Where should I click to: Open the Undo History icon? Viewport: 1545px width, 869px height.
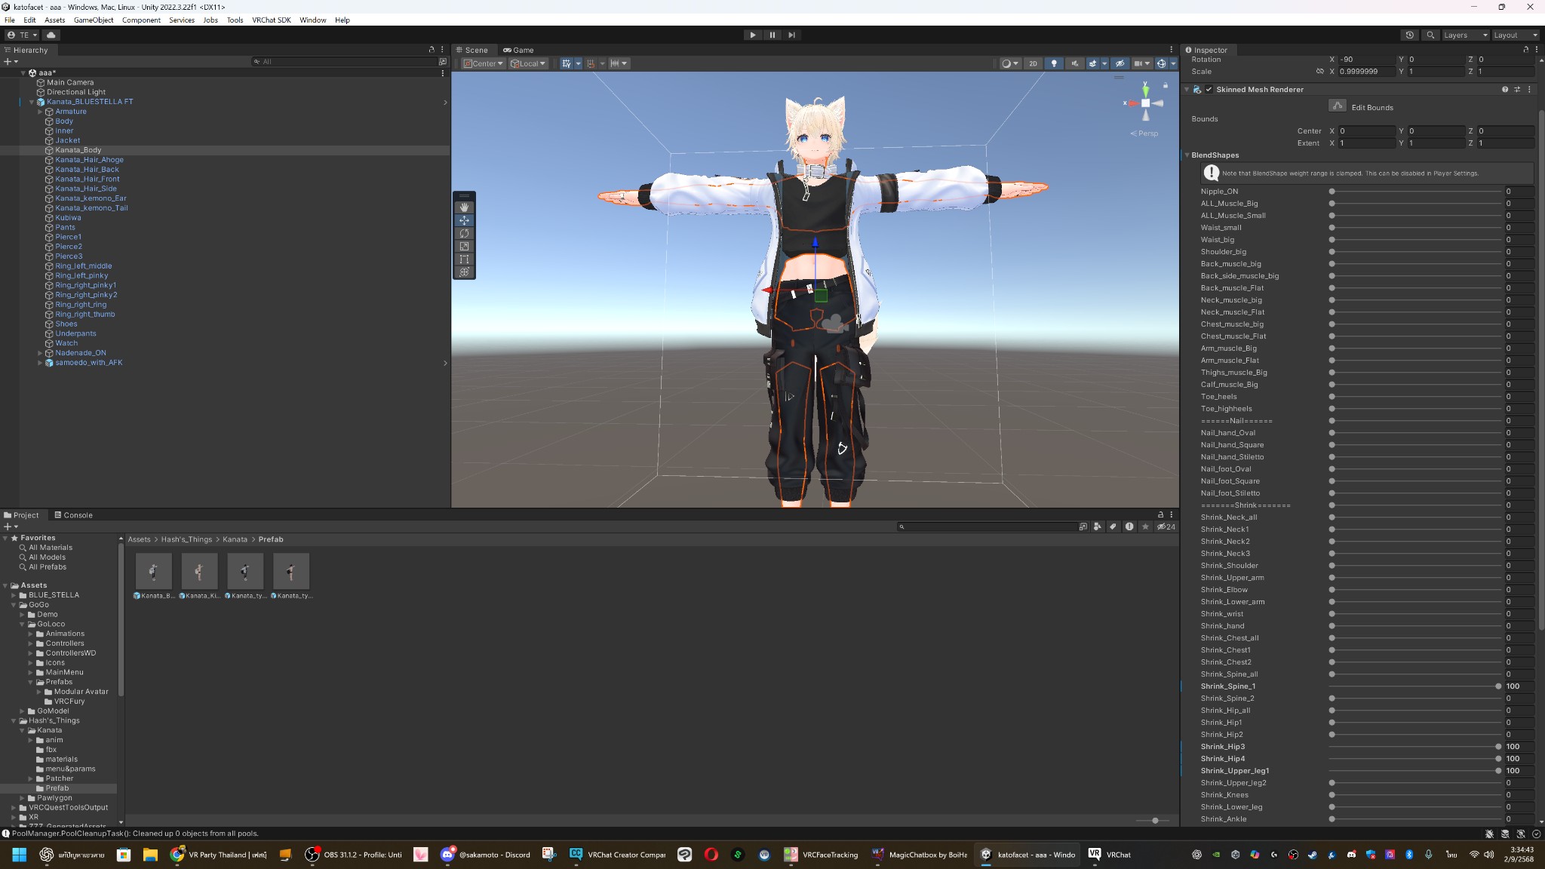click(1409, 35)
